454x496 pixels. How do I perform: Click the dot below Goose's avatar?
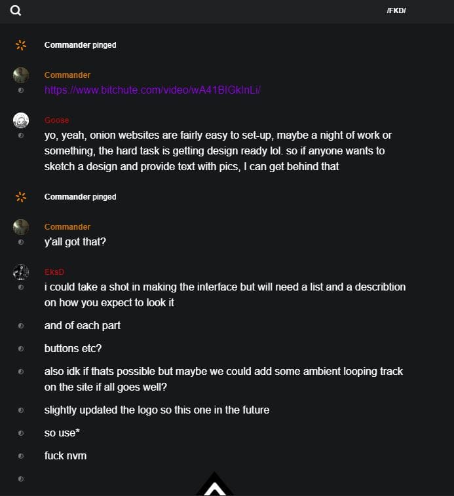click(21, 135)
